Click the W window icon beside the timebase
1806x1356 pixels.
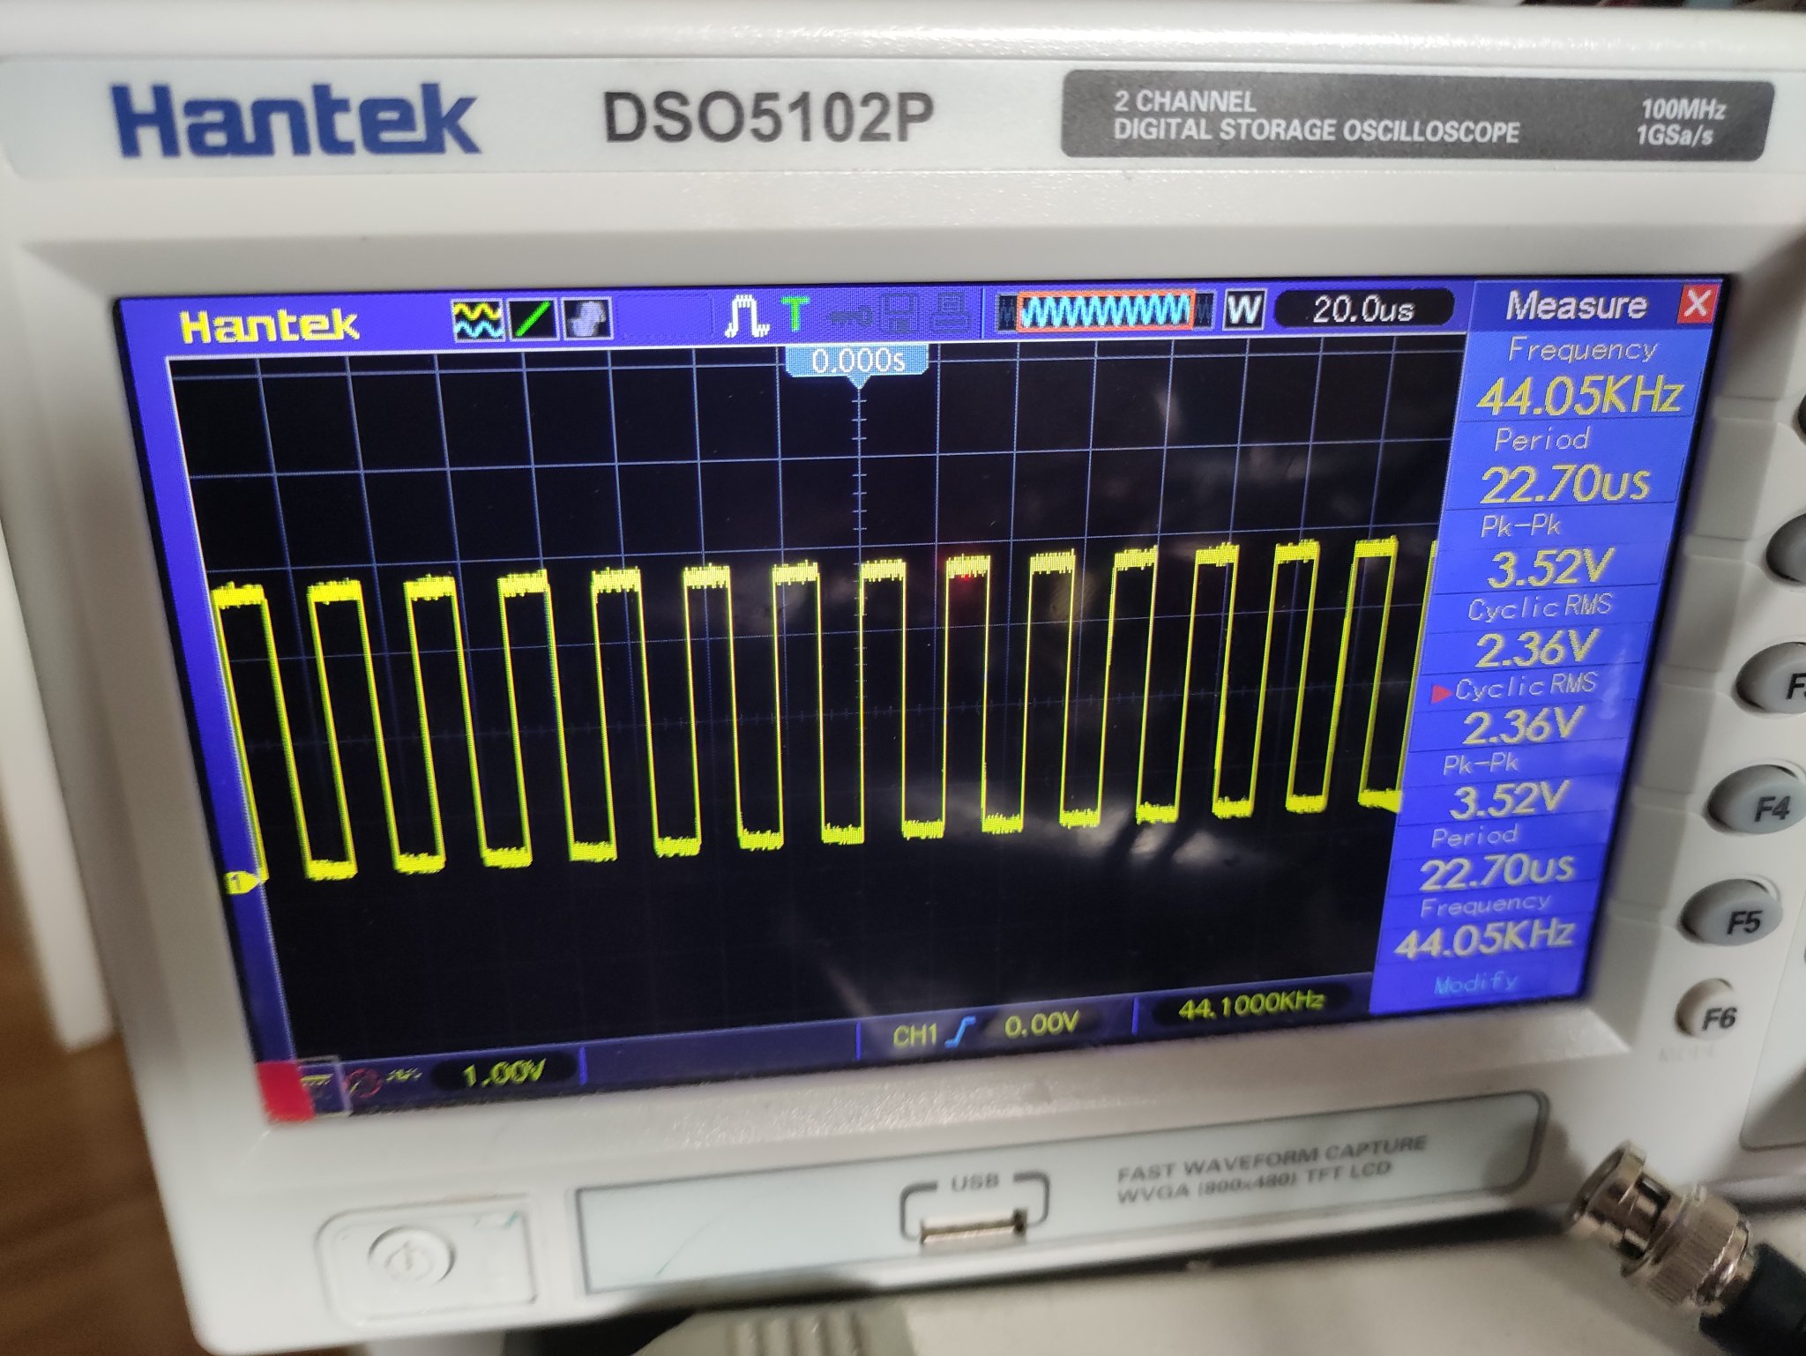1243,309
